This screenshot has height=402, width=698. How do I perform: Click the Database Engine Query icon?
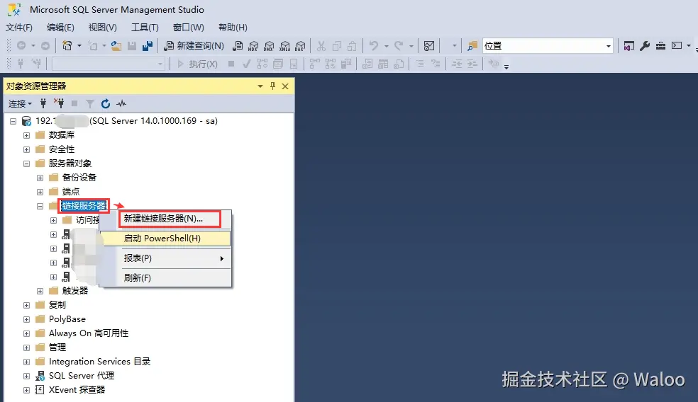click(238, 46)
